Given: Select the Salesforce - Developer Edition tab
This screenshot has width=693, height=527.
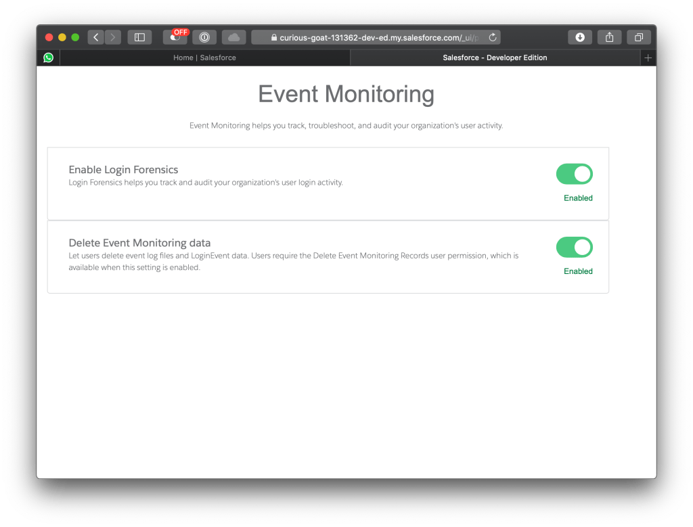Looking at the screenshot, I should click(495, 58).
